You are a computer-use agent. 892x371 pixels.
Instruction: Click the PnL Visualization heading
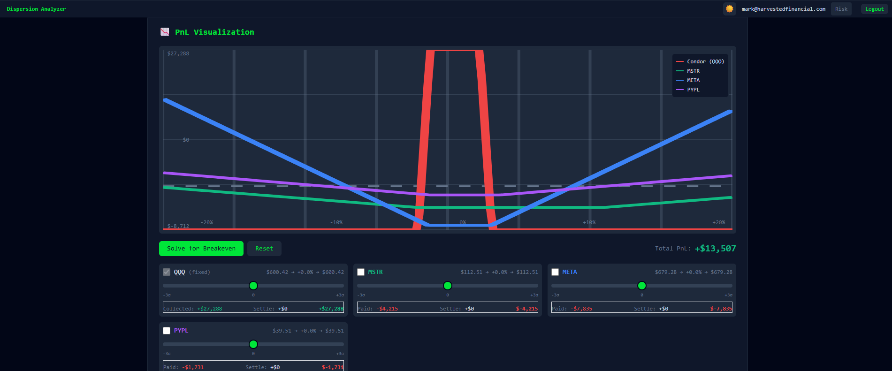pyautogui.click(x=214, y=32)
